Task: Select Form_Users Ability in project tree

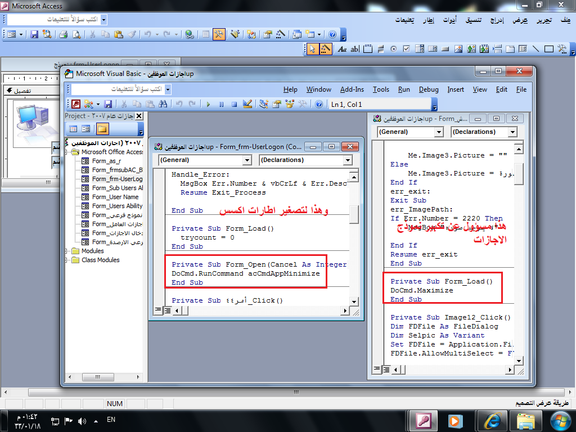Action: [x=112, y=206]
